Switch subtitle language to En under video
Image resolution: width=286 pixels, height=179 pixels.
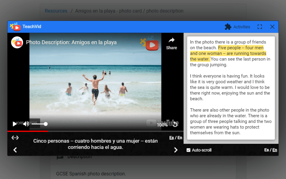point(180,138)
